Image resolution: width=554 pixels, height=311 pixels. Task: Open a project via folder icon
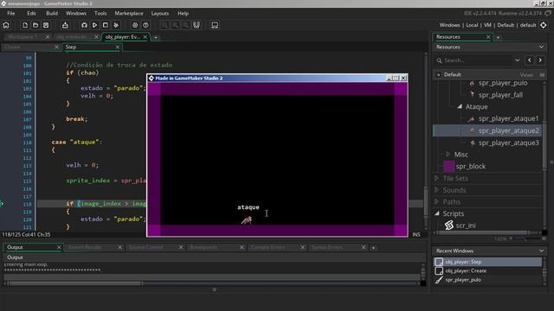pos(35,25)
